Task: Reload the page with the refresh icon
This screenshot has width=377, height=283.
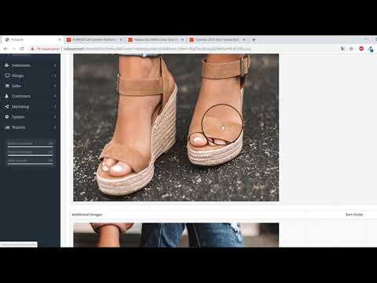Action: point(22,49)
